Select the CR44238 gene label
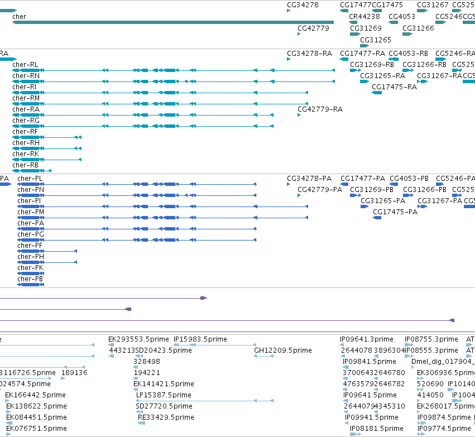This screenshot has height=437, width=475. coord(364,17)
